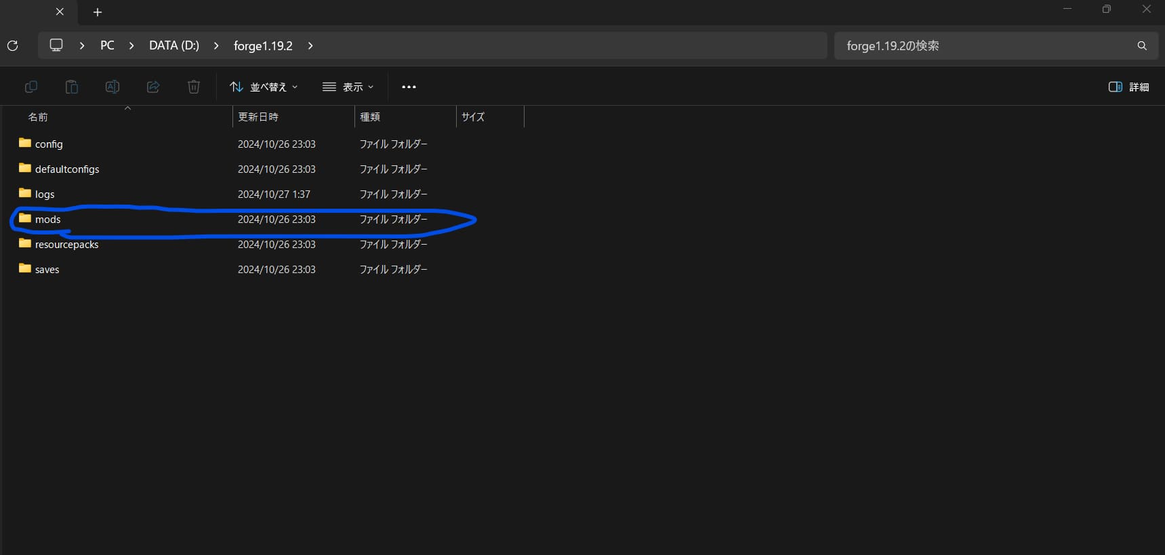Close the current Explorer tab

pos(60,12)
